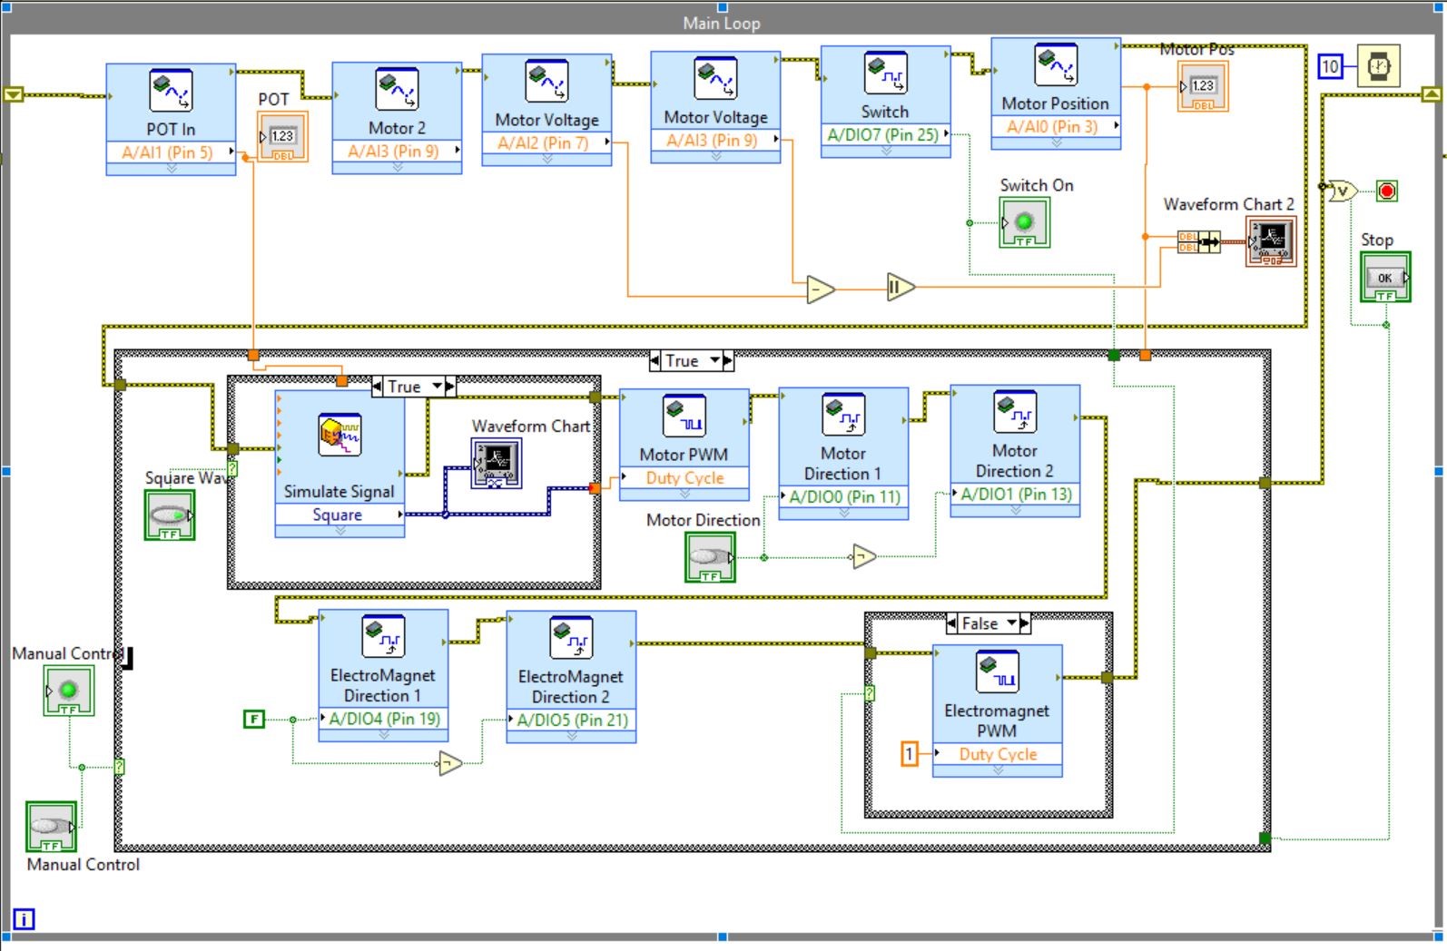Image resolution: width=1447 pixels, height=951 pixels.
Task: Toggle the Square Wave switch terminal
Action: click(x=170, y=515)
